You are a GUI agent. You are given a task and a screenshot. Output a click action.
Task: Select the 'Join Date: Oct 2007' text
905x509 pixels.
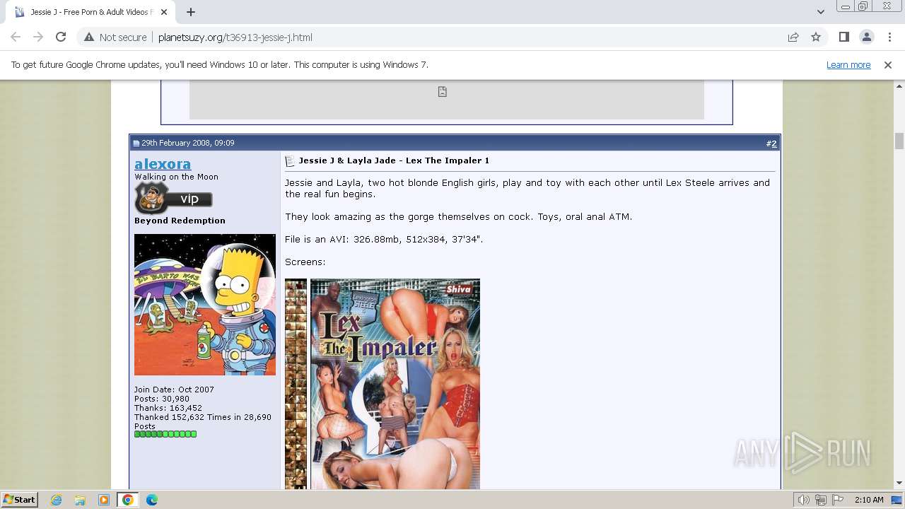(x=174, y=390)
